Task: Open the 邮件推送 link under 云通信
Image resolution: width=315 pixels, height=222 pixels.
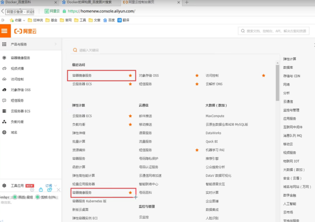Action: point(145,116)
